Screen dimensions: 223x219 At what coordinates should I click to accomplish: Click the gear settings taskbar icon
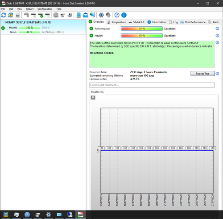pos(49,215)
